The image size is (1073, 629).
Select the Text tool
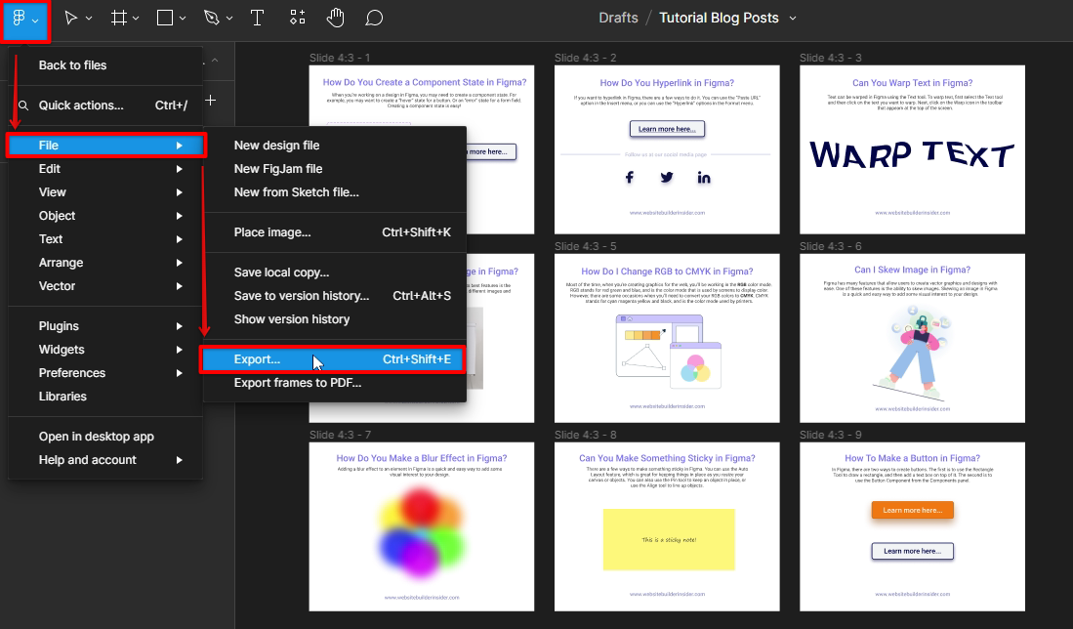pyautogui.click(x=257, y=19)
